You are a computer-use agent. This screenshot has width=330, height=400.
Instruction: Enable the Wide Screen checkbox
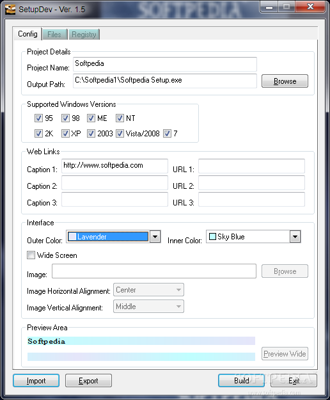tap(31, 255)
